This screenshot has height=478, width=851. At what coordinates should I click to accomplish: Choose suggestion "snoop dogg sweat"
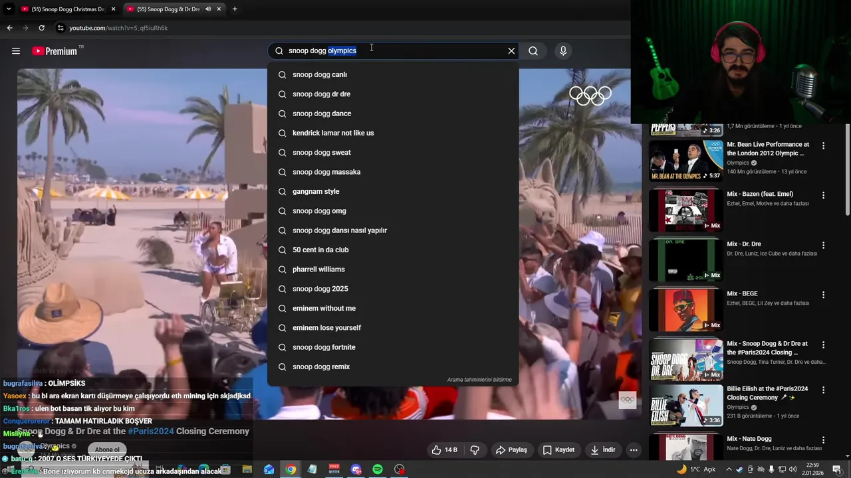[393, 153]
